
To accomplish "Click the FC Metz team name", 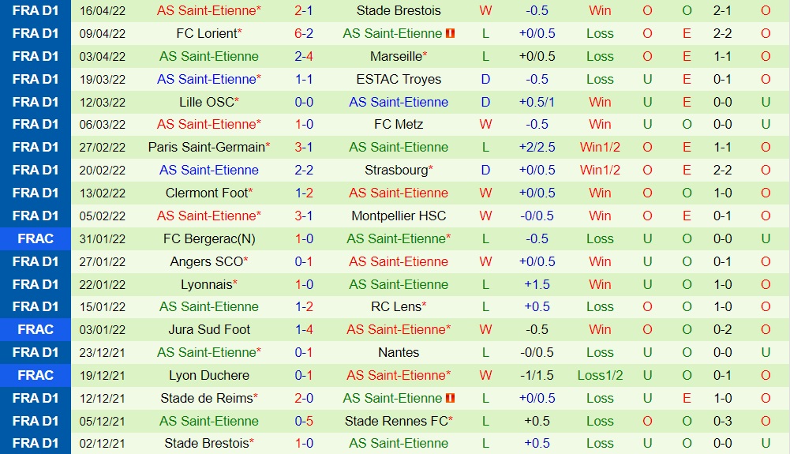I will pyautogui.click(x=399, y=125).
